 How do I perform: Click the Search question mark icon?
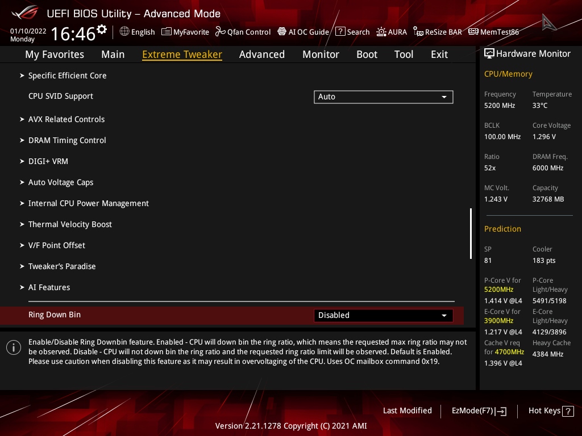coord(340,32)
